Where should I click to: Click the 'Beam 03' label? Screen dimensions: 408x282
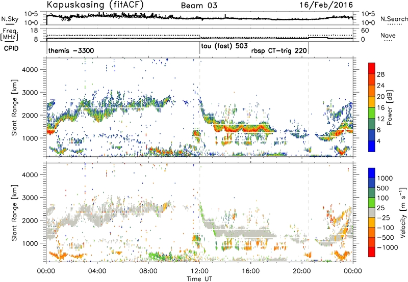[199, 6]
